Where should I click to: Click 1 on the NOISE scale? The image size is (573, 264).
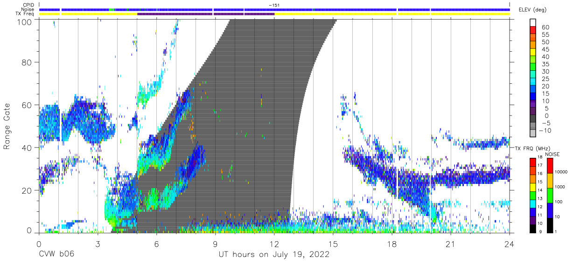click(555, 231)
